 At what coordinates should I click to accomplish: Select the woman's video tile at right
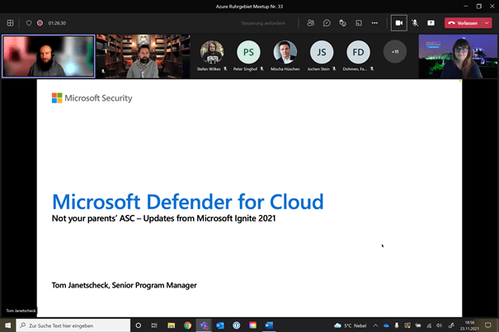[x=458, y=56]
